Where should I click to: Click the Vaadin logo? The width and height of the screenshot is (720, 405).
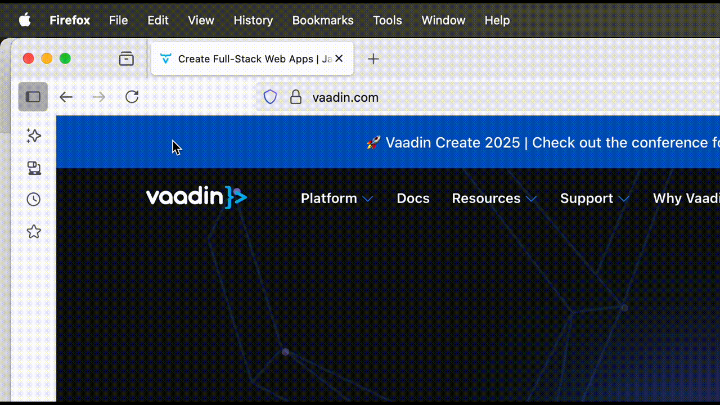point(196,197)
